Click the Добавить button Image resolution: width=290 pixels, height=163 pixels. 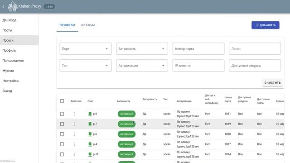coord(266,25)
